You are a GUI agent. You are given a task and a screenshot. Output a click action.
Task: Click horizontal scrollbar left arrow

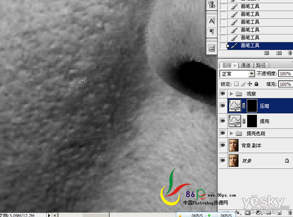55,215
